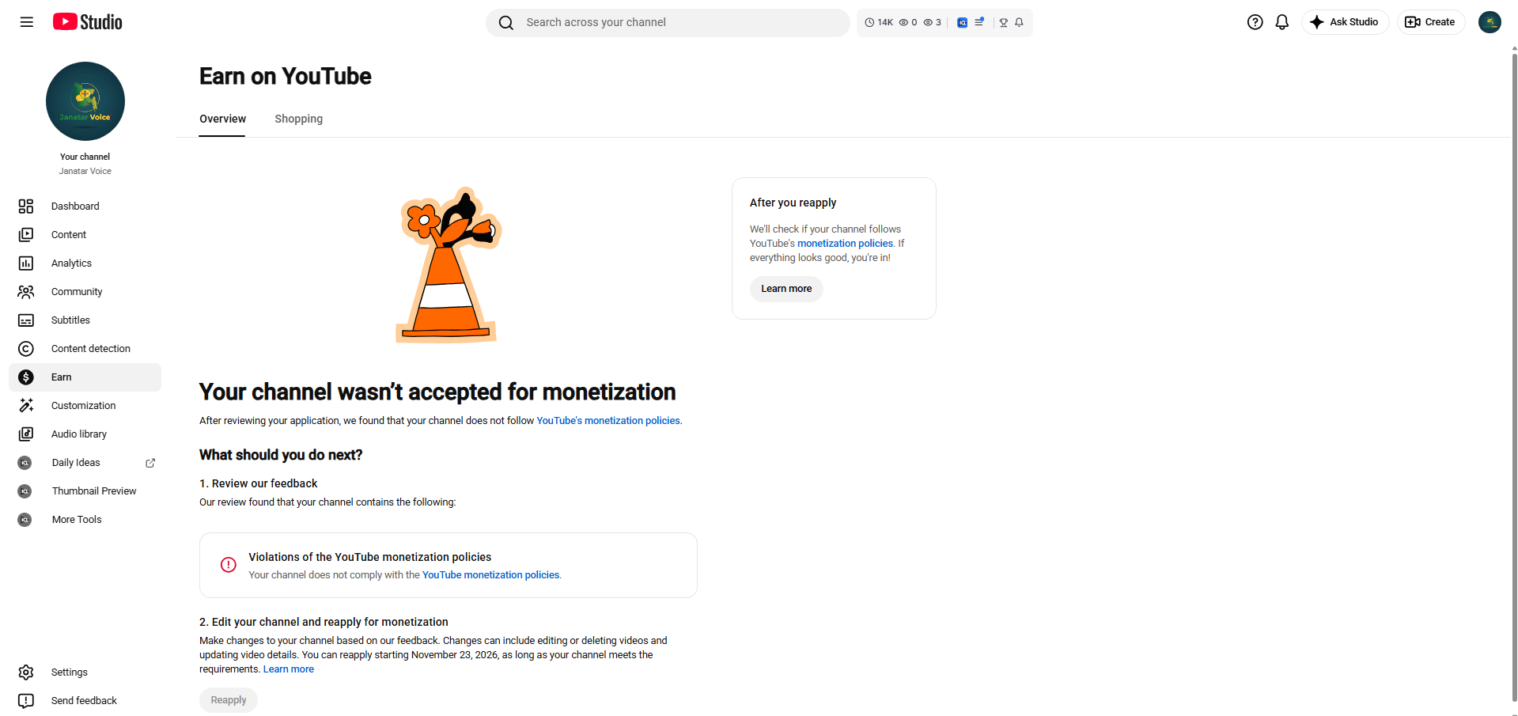Click the magnifier search icon
This screenshot has width=1518, height=716.
506,23
